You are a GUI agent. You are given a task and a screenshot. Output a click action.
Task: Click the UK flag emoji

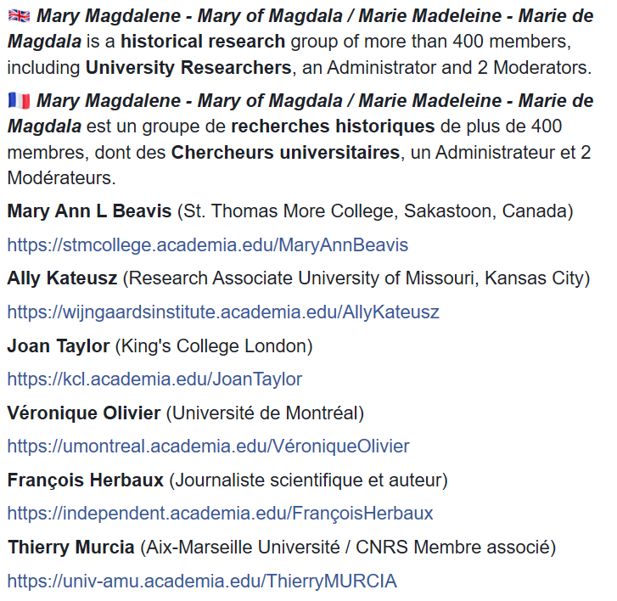click(19, 16)
